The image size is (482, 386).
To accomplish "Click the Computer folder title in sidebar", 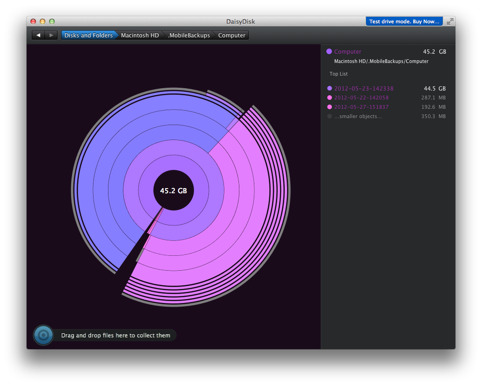I will [347, 52].
